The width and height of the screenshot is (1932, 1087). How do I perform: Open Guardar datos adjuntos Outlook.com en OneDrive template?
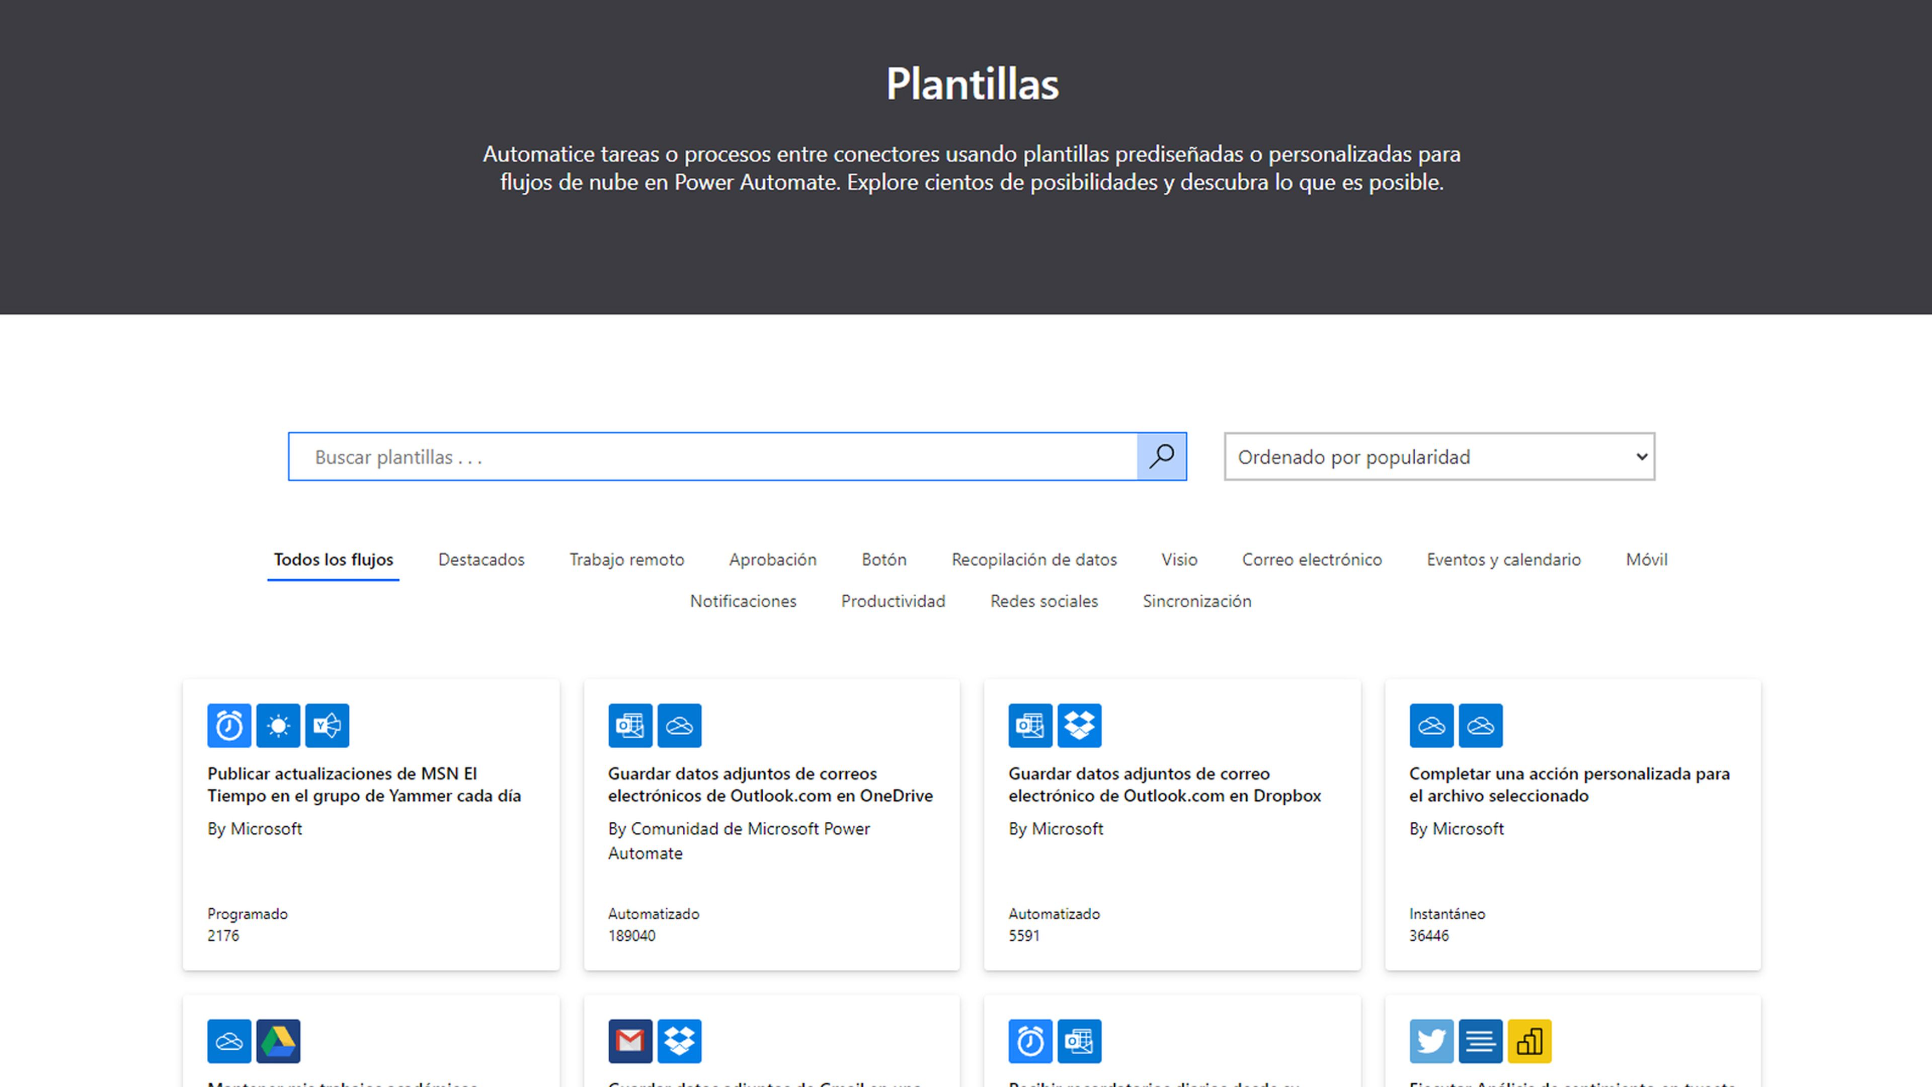tap(770, 785)
